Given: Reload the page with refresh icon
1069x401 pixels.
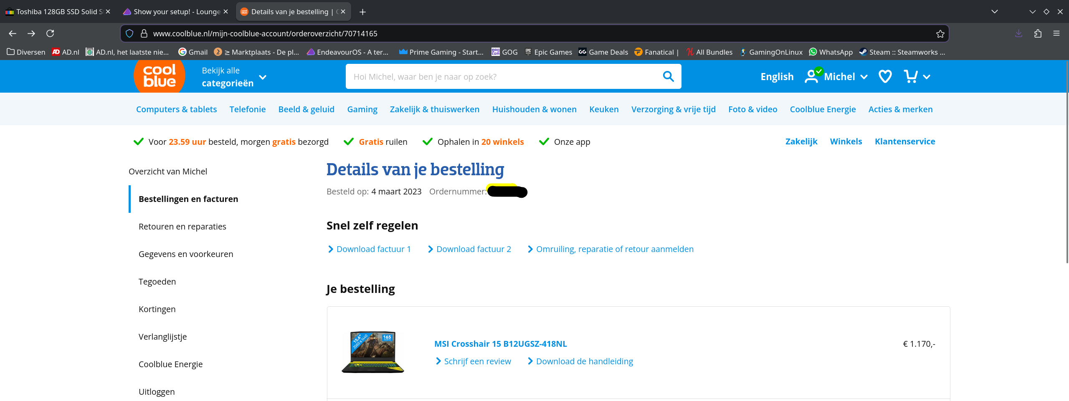Looking at the screenshot, I should [x=50, y=33].
